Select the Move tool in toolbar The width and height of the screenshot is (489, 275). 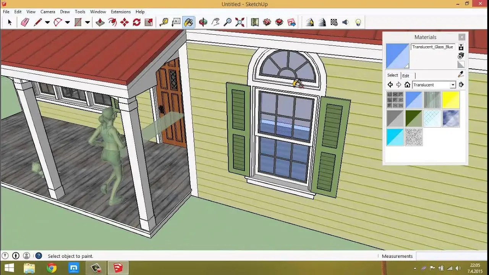[x=125, y=23]
